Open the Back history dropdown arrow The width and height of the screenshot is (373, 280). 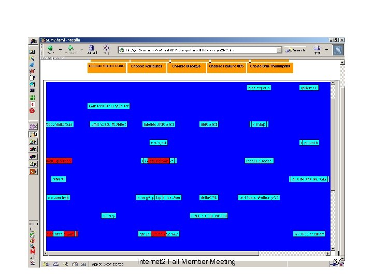[60, 50]
